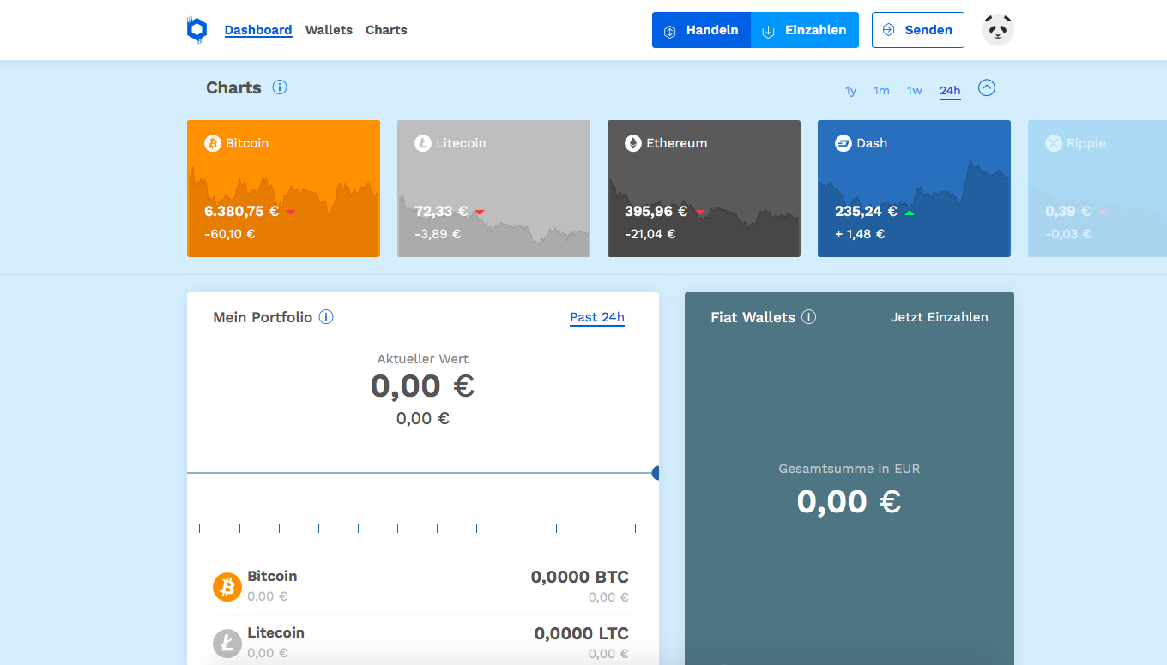Open the Litecoin chart card
Image resolution: width=1167 pixels, height=665 pixels.
[x=493, y=189]
